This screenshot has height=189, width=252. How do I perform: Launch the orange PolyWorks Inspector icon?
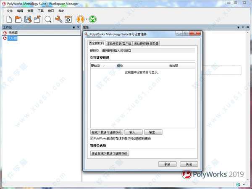point(81,19)
